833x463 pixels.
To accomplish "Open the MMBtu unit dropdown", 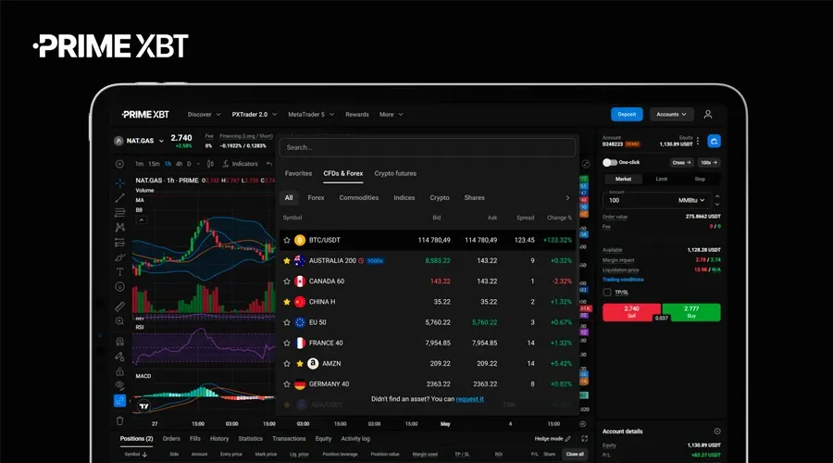I will coord(691,200).
